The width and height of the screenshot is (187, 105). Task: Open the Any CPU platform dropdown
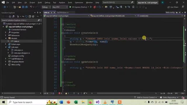coord(60,7)
